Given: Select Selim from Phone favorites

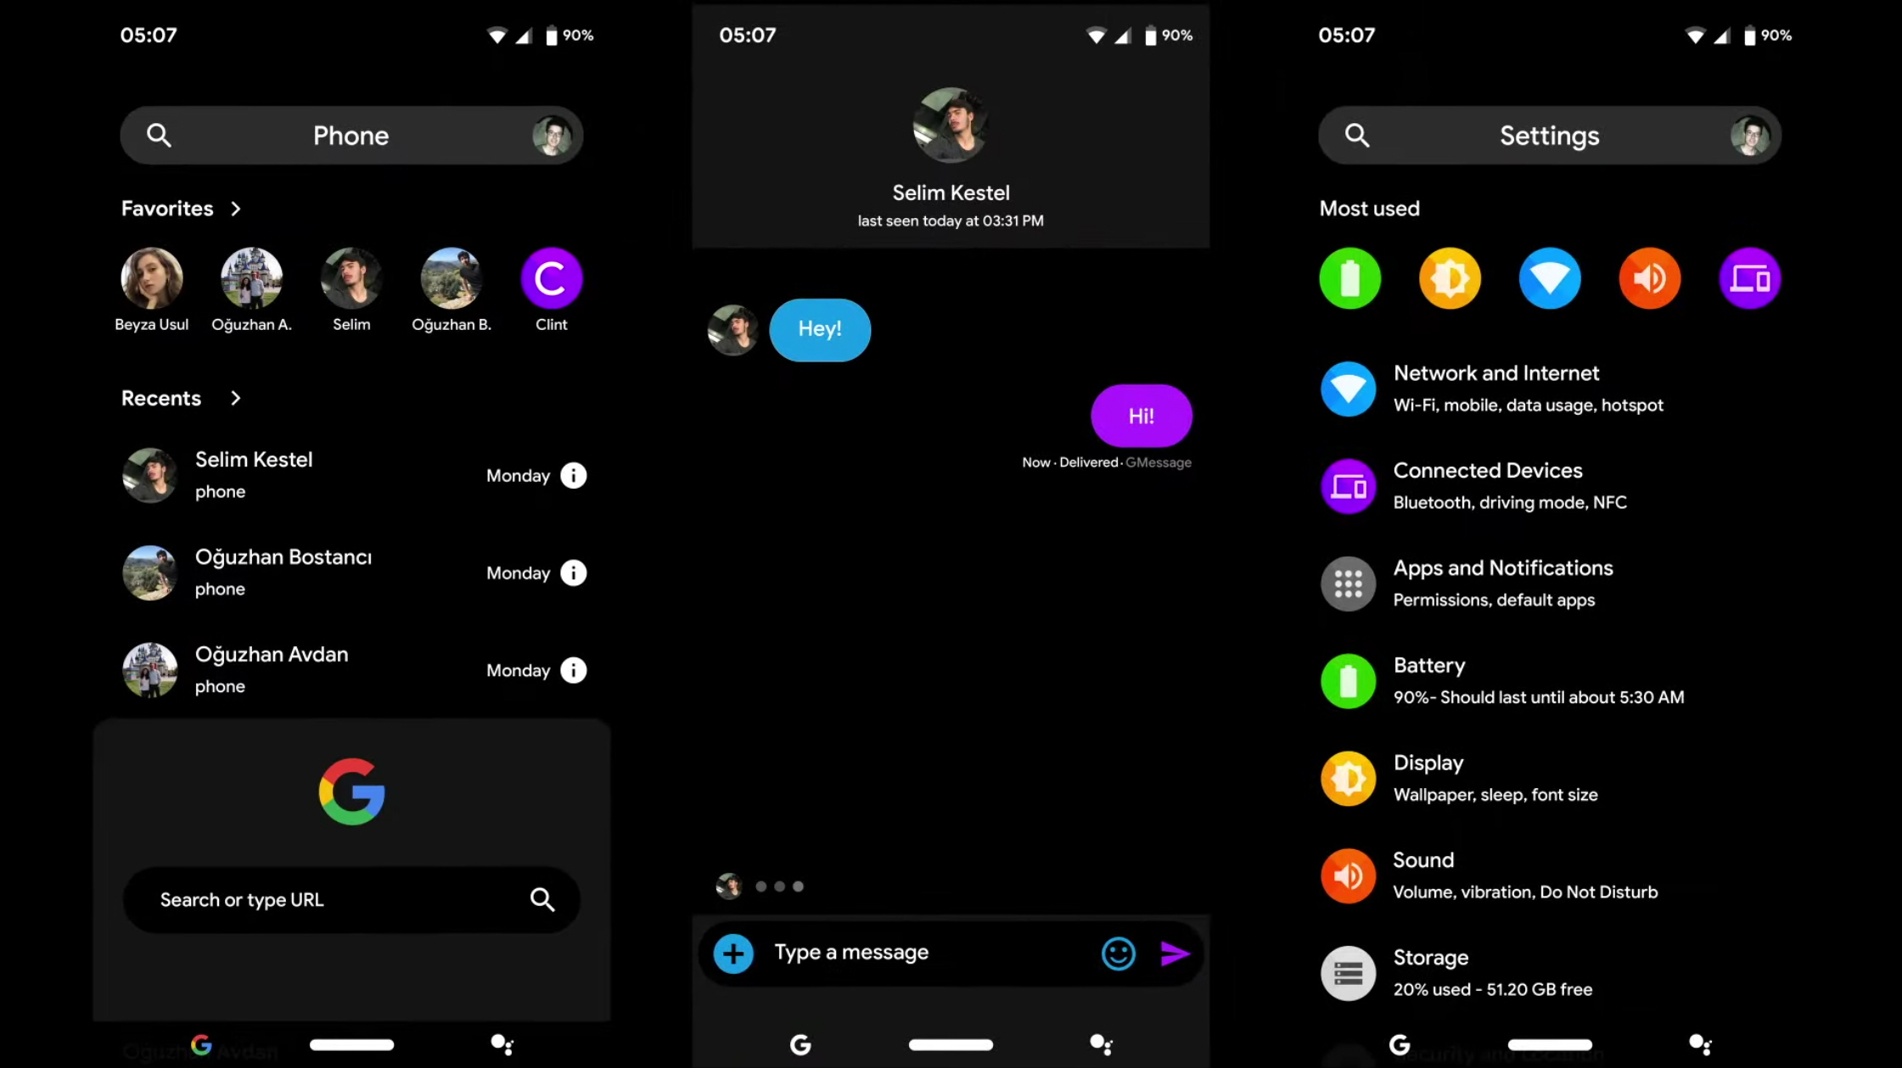Looking at the screenshot, I should (350, 277).
